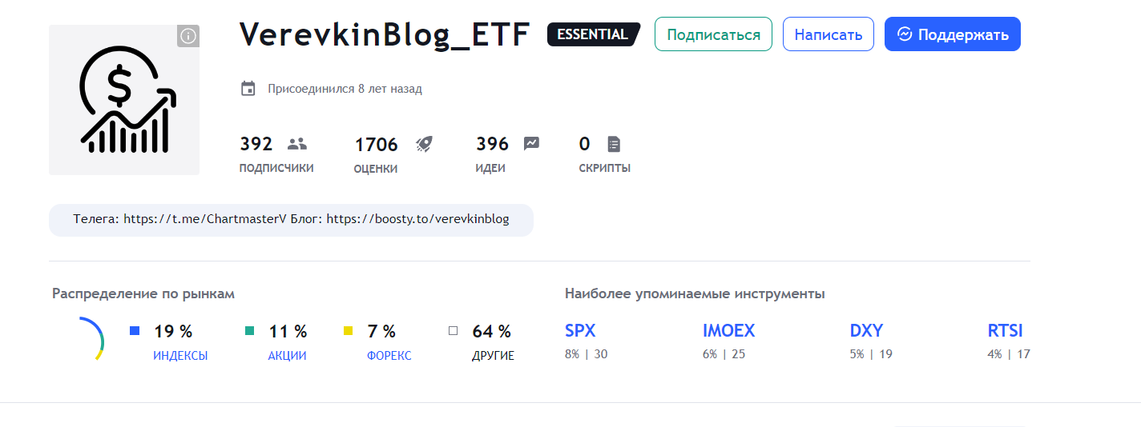
Task: Click the Написать message button
Action: (x=829, y=34)
